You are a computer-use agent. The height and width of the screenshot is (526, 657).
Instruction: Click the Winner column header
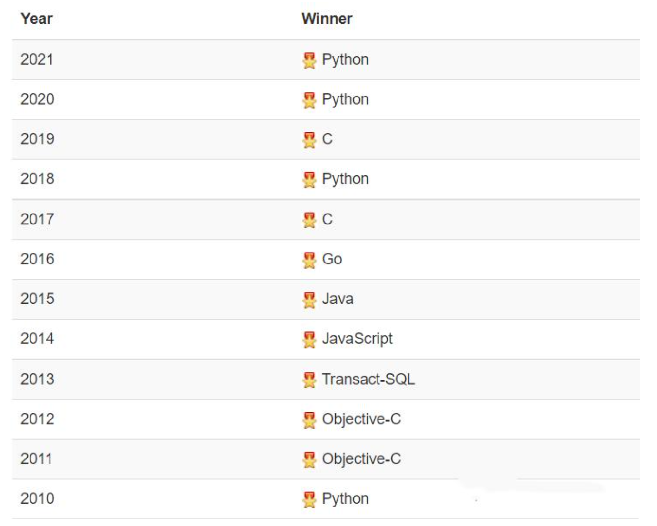click(x=327, y=19)
